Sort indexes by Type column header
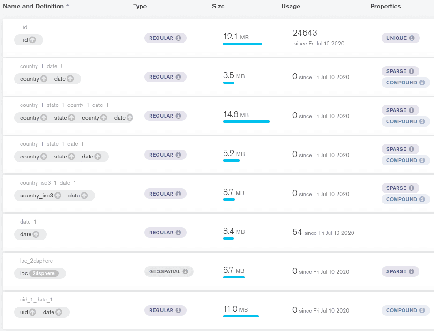 coord(140,6)
